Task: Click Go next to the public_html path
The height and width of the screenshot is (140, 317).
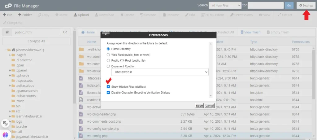Action: tap(65, 32)
